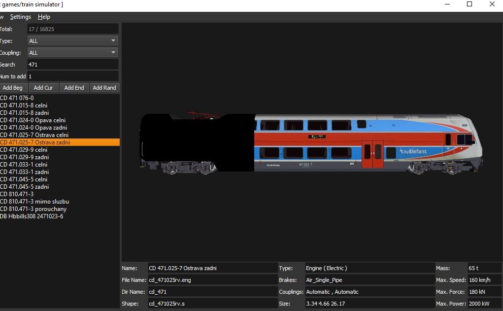Click the Add Rand button
Screen dimensions: 503x311
tap(104, 88)
